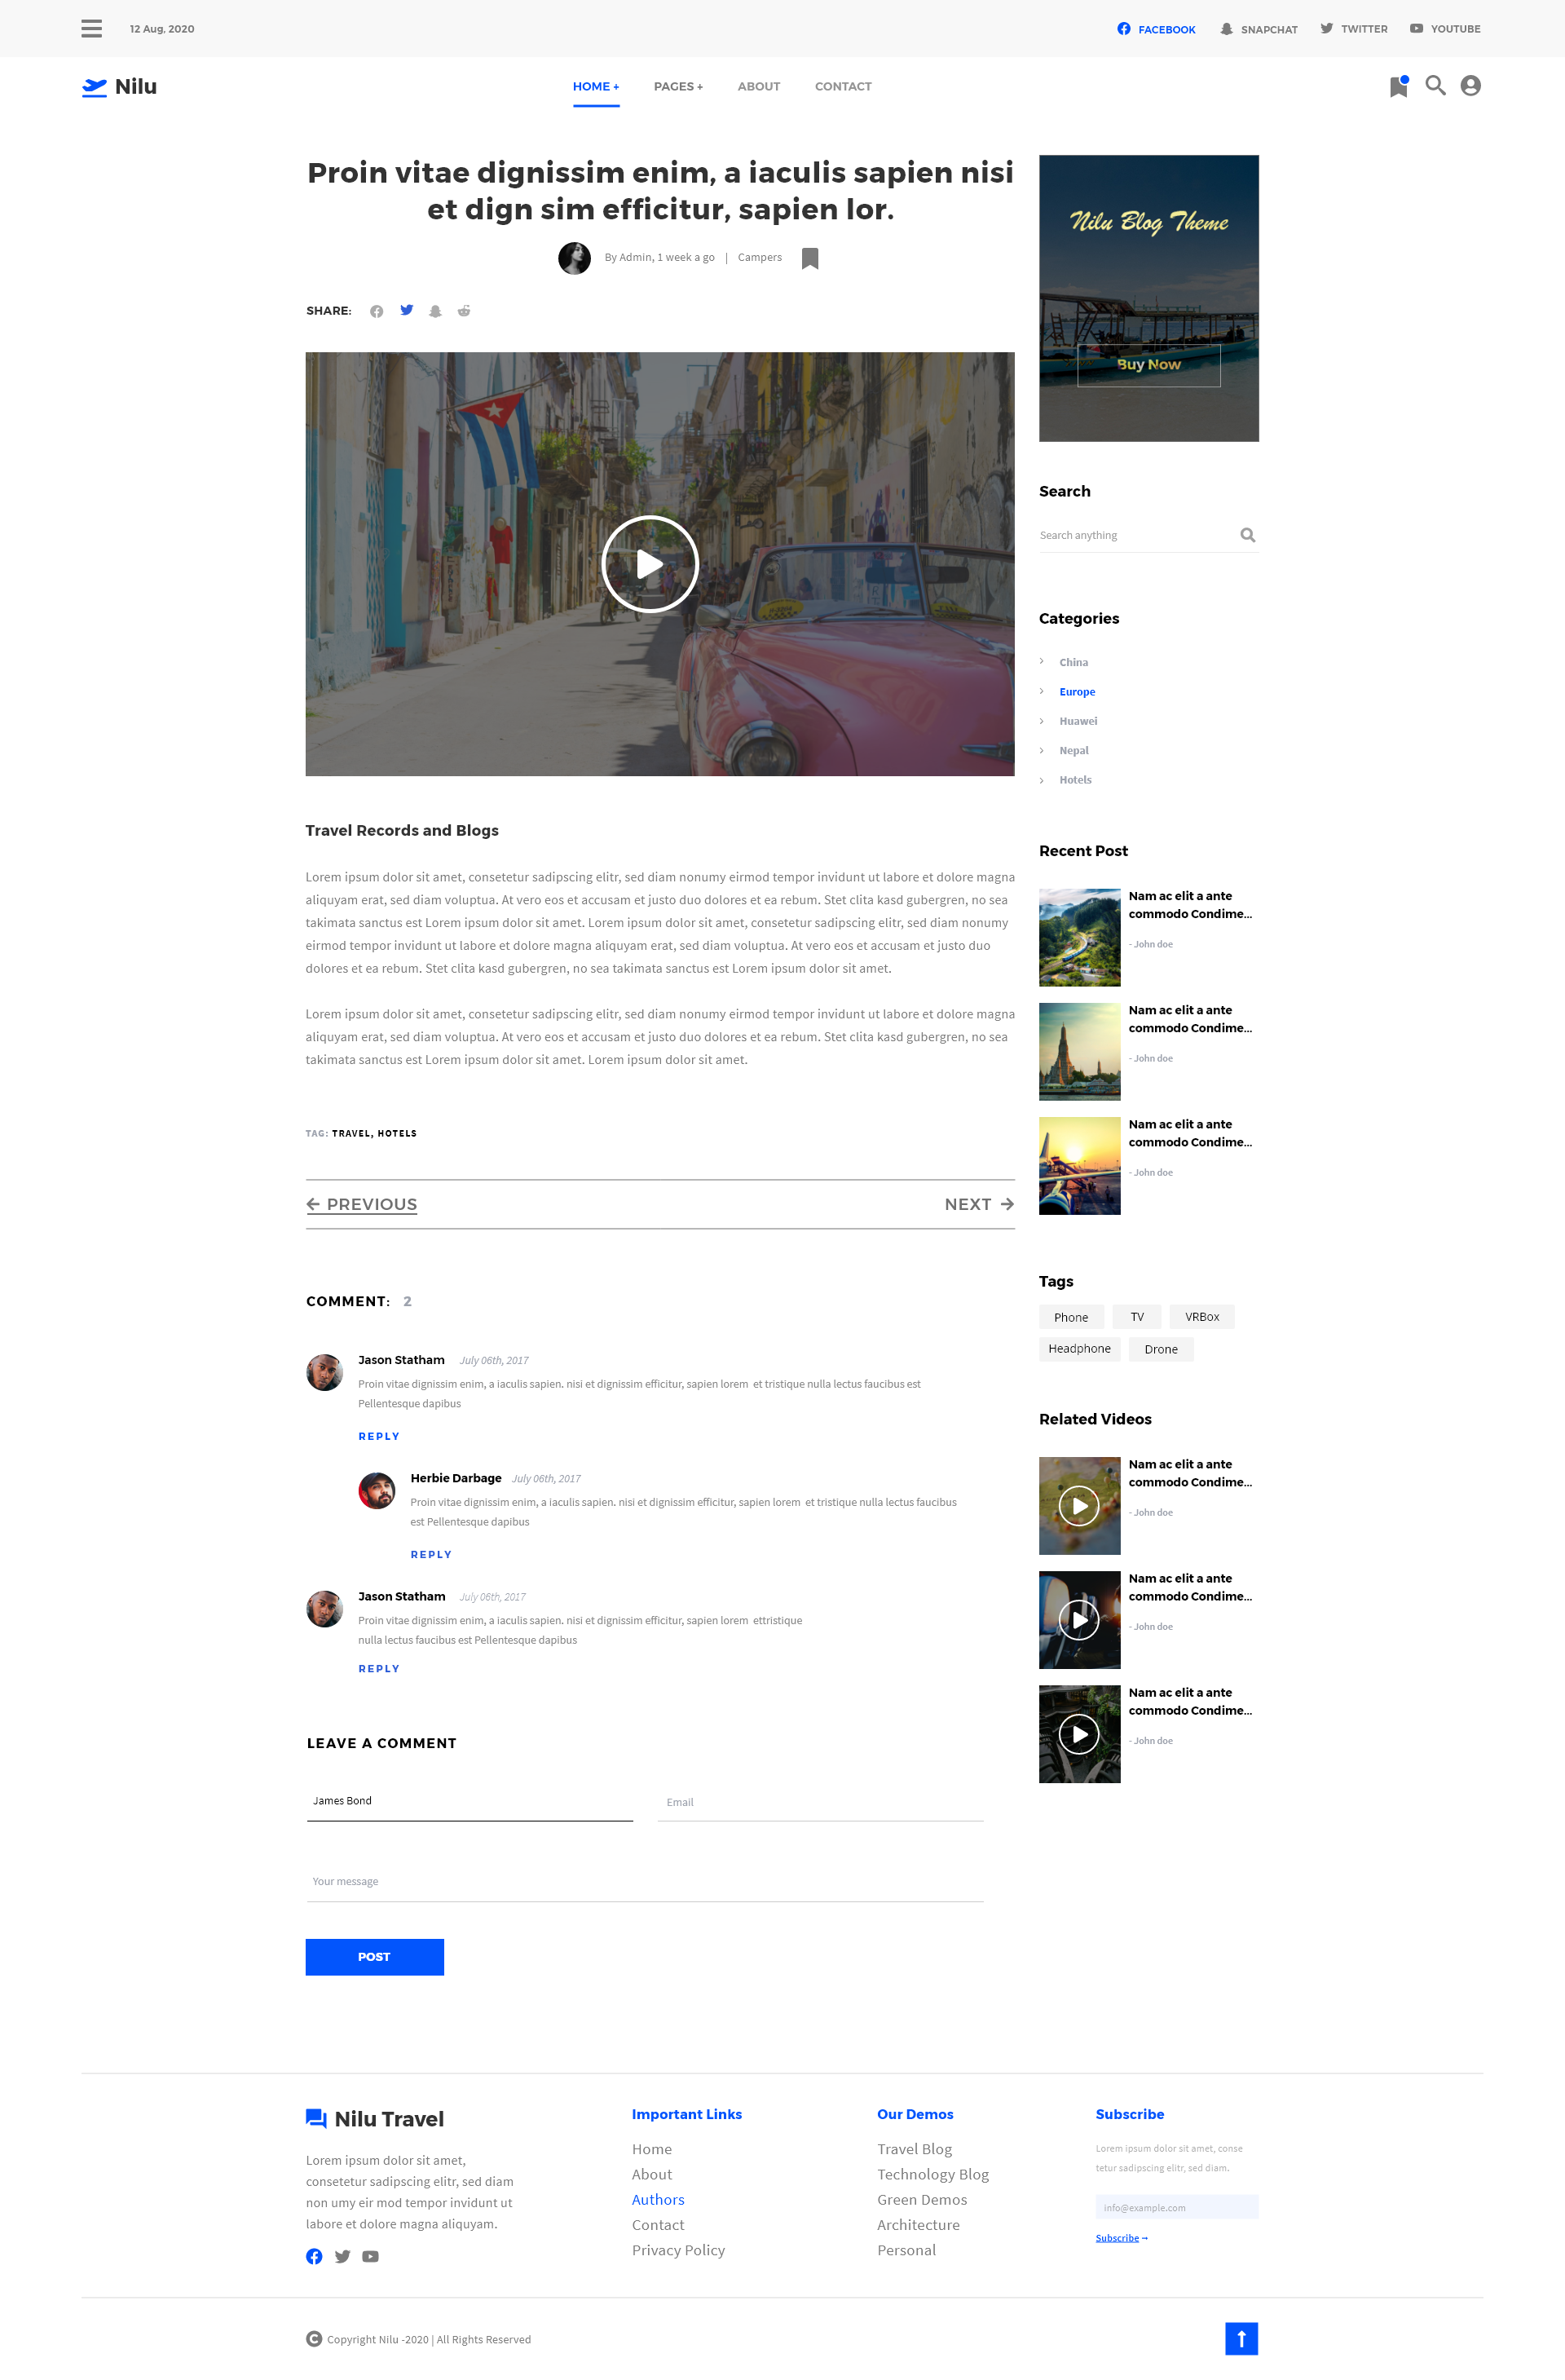
Task: Open the user account icon
Action: coord(1470,86)
